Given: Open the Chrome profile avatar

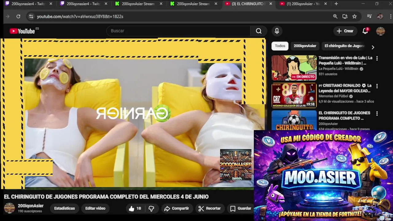Looking at the screenshot, I should coord(380,17).
